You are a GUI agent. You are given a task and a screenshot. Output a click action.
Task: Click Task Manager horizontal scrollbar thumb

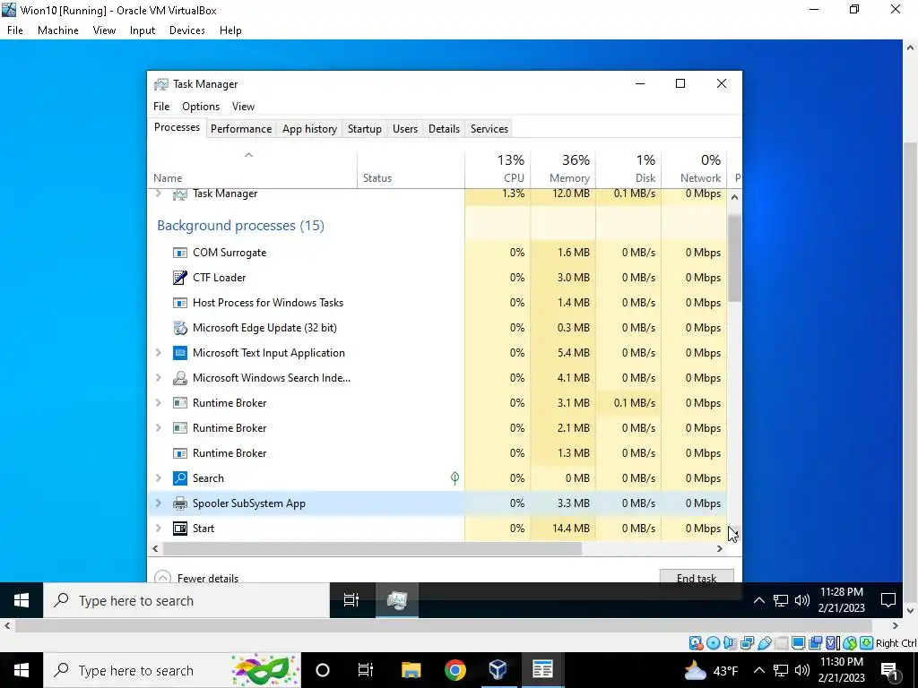tap(372, 549)
